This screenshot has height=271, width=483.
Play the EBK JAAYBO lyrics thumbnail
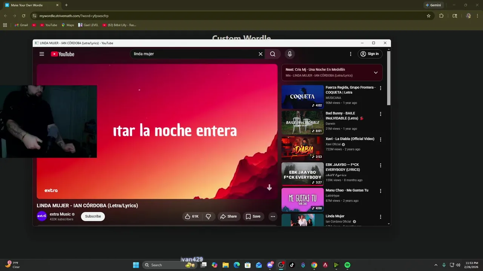pos(303,174)
